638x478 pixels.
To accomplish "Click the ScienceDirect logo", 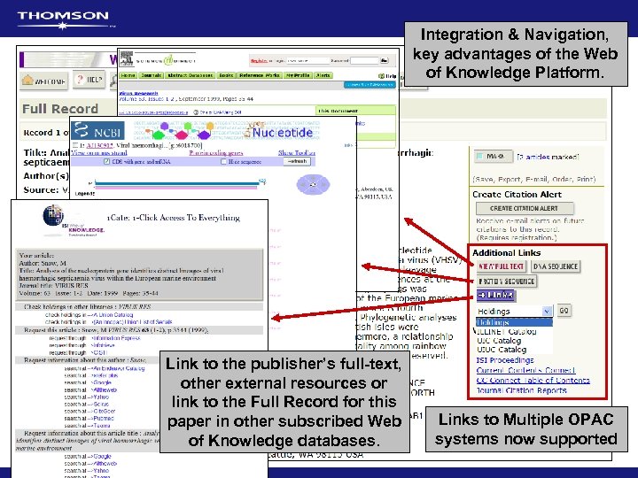I will pos(166,60).
